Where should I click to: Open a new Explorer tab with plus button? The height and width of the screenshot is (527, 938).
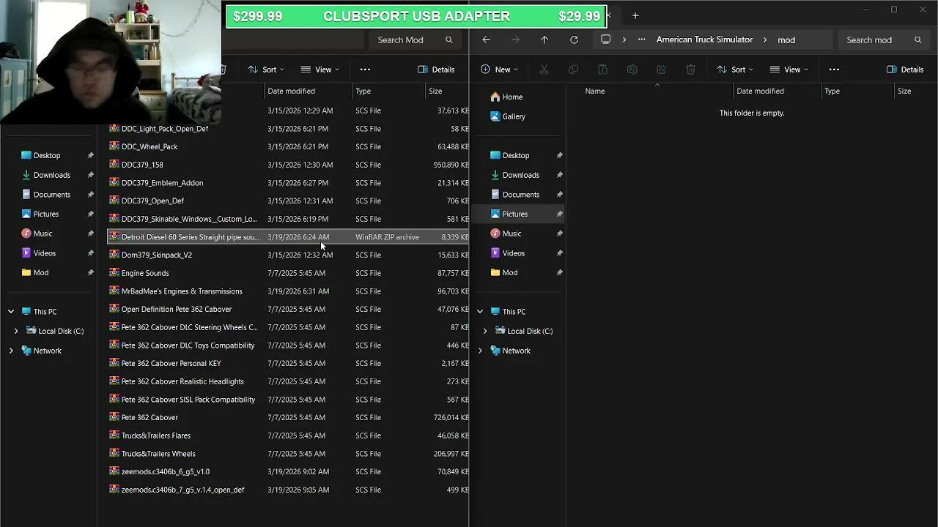coord(635,15)
